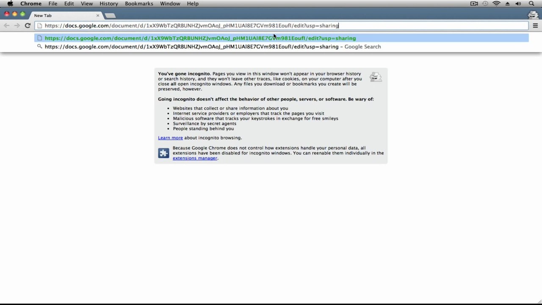Click "Websites that collect or share information" bullet
This screenshot has height=305, width=542.
tap(230, 108)
